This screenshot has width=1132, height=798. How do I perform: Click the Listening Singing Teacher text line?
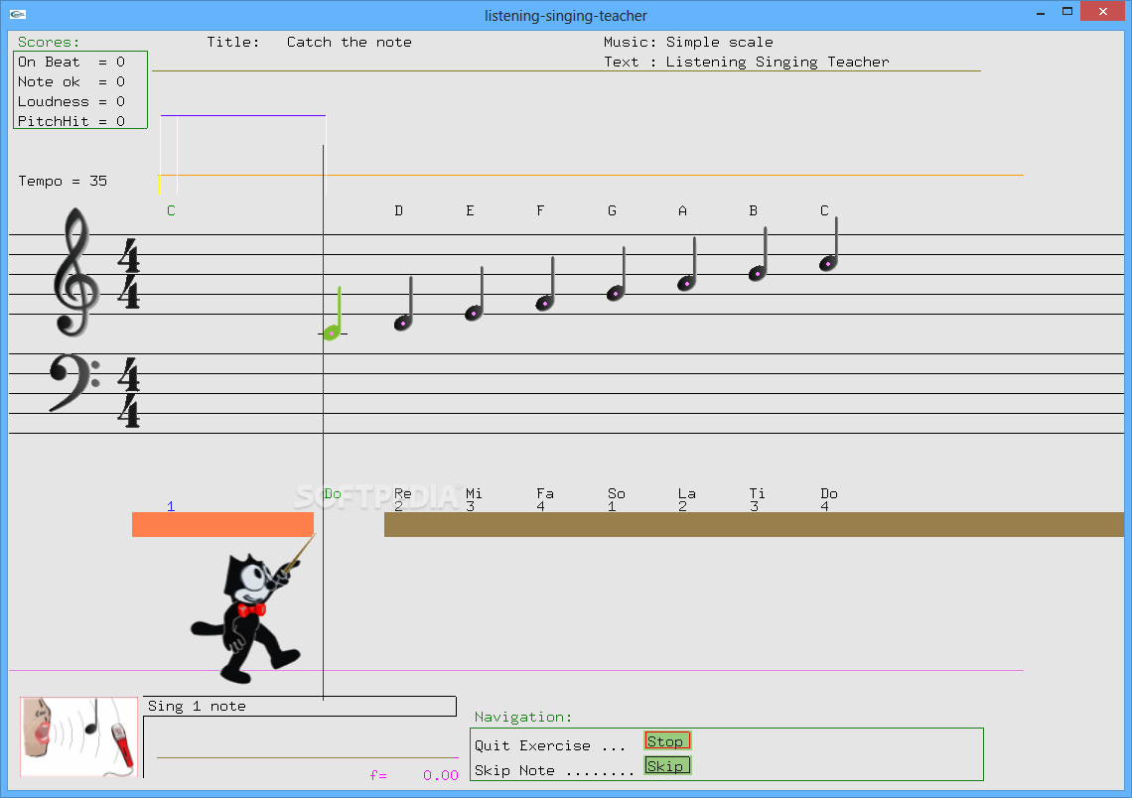pos(747,63)
